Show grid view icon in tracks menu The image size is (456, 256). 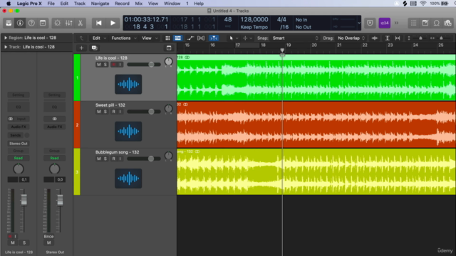pos(167,38)
